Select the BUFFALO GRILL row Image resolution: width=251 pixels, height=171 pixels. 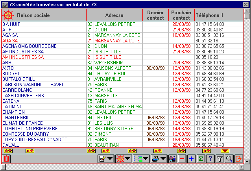point(122,79)
